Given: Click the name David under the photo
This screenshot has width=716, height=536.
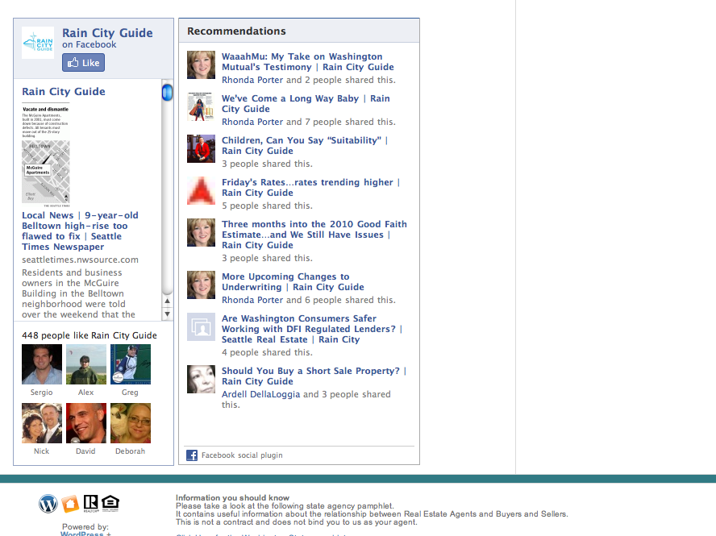Looking at the screenshot, I should pos(85,451).
